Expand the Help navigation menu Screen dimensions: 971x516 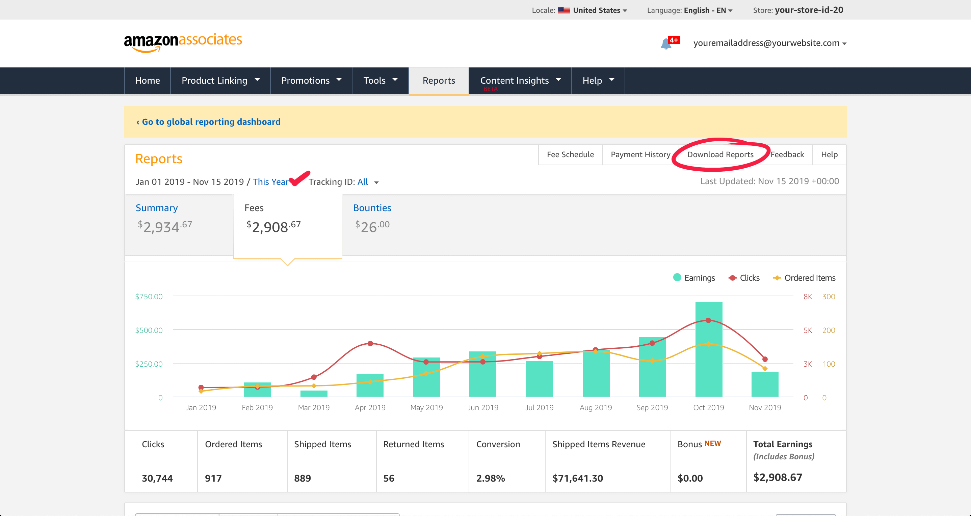(x=598, y=81)
